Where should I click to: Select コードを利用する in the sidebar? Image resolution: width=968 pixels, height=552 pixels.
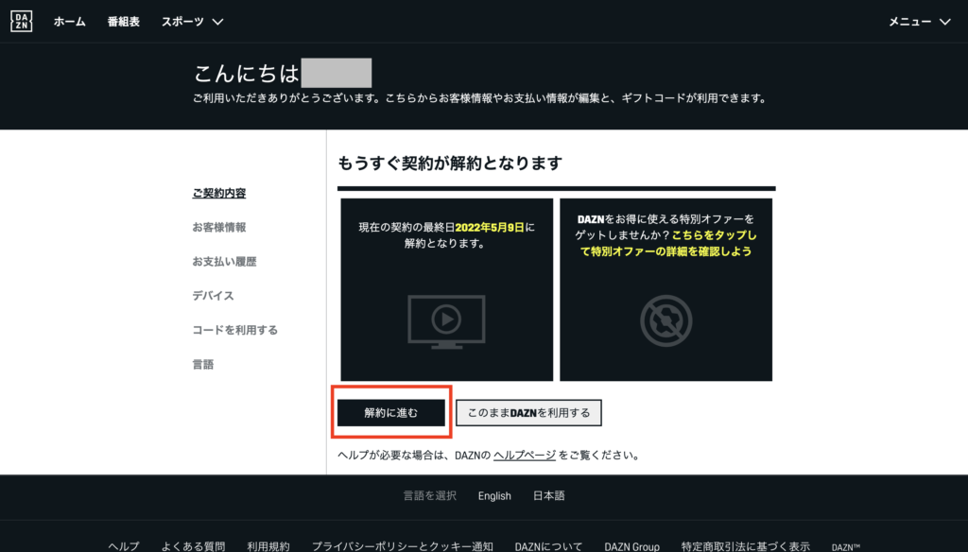[235, 330]
